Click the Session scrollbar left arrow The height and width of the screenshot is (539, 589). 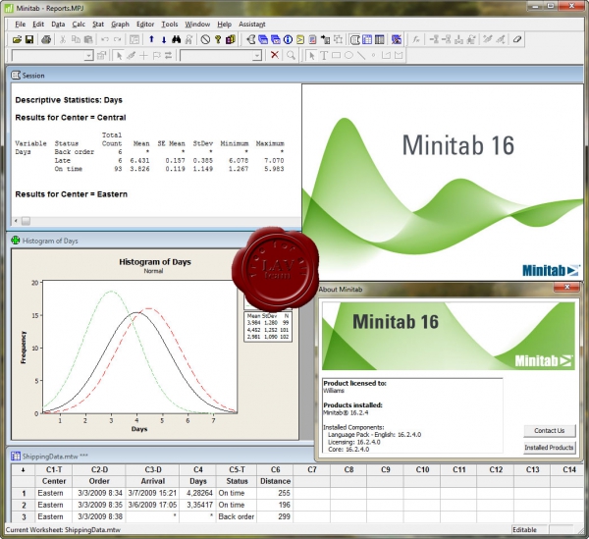coord(16,221)
